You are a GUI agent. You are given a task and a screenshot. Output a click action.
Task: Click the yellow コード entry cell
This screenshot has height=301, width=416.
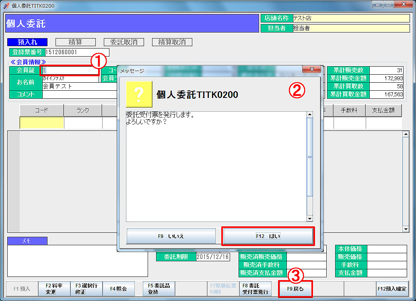coord(42,122)
